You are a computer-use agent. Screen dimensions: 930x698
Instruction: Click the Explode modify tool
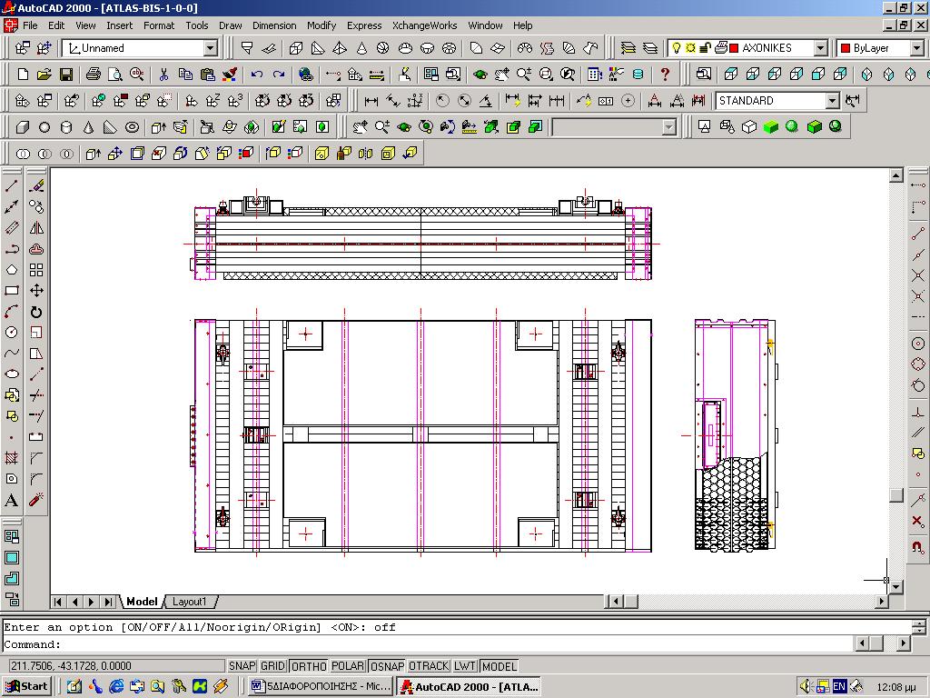36,500
